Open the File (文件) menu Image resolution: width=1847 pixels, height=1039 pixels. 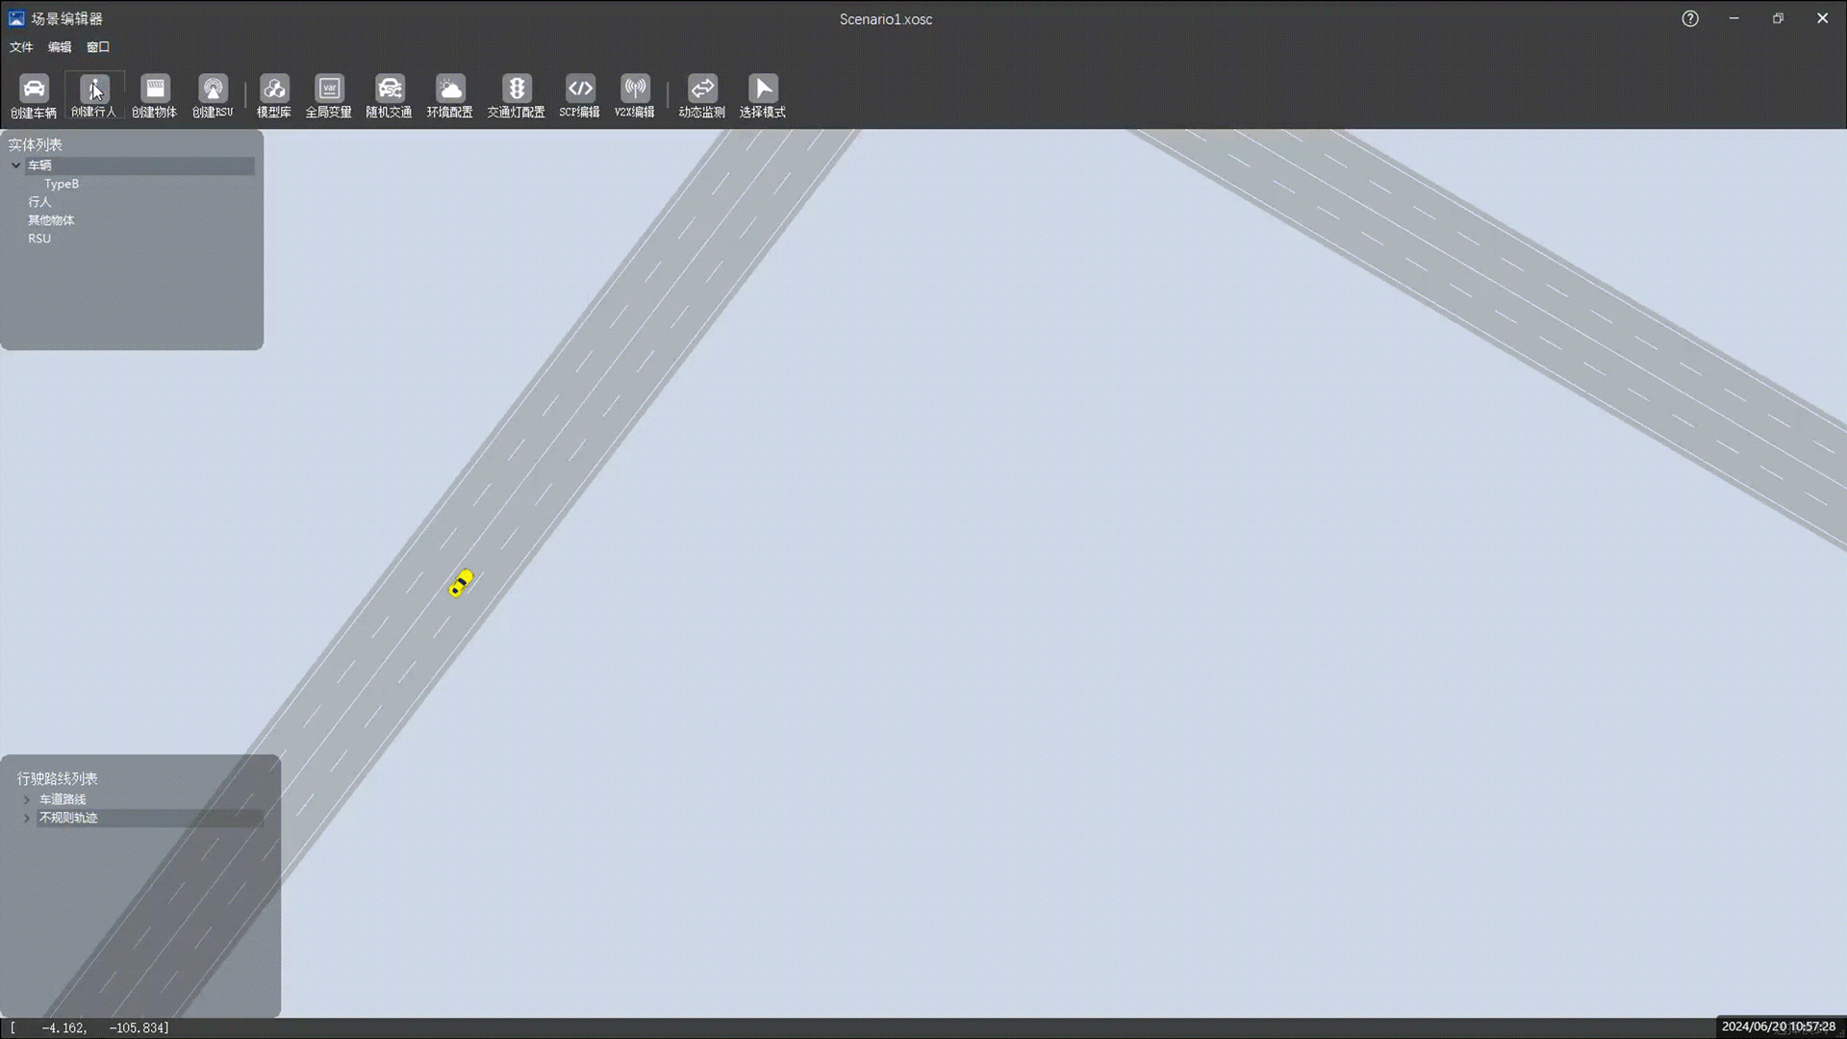21,47
